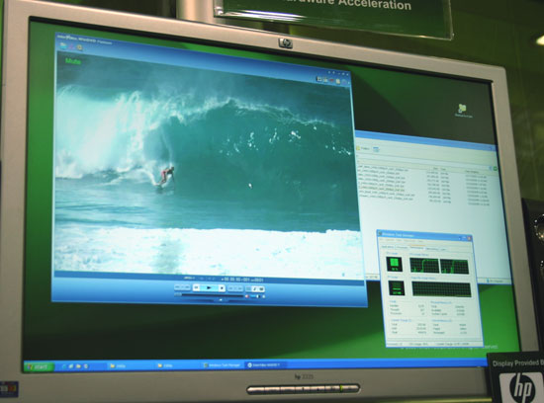
Task: Switch to Task Manager Processes tab
Action: [x=402, y=247]
